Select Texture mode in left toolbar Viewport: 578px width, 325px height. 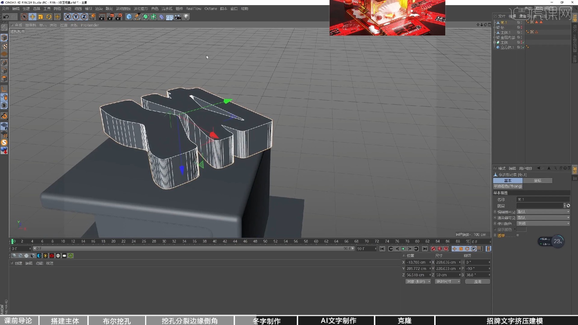coord(4,46)
